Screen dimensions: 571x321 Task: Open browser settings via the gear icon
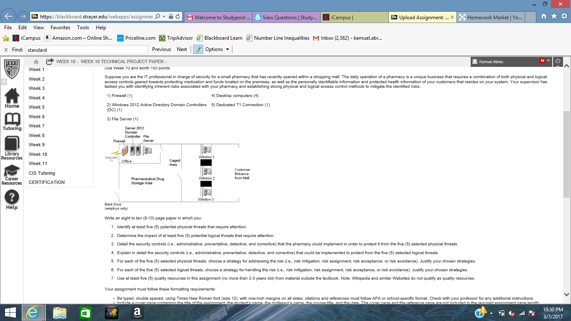563,17
